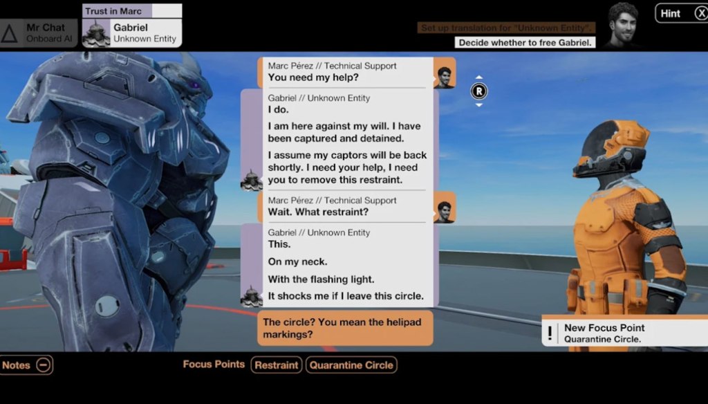Viewport: 708px width, 404px height.
Task: Collapse Notes using the minus icon
Action: (44, 365)
